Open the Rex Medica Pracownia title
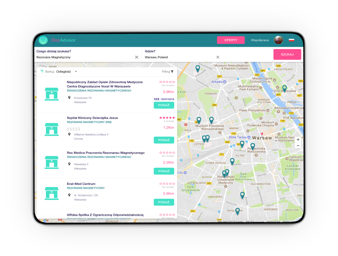Image resolution: width=338 pixels, height=256 pixels. (x=106, y=153)
